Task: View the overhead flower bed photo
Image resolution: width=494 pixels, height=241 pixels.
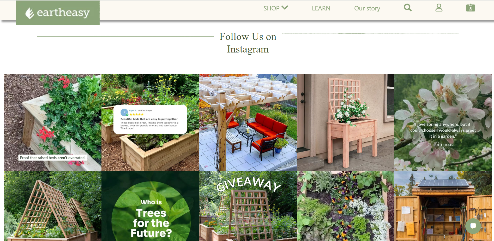Action: coord(346,206)
